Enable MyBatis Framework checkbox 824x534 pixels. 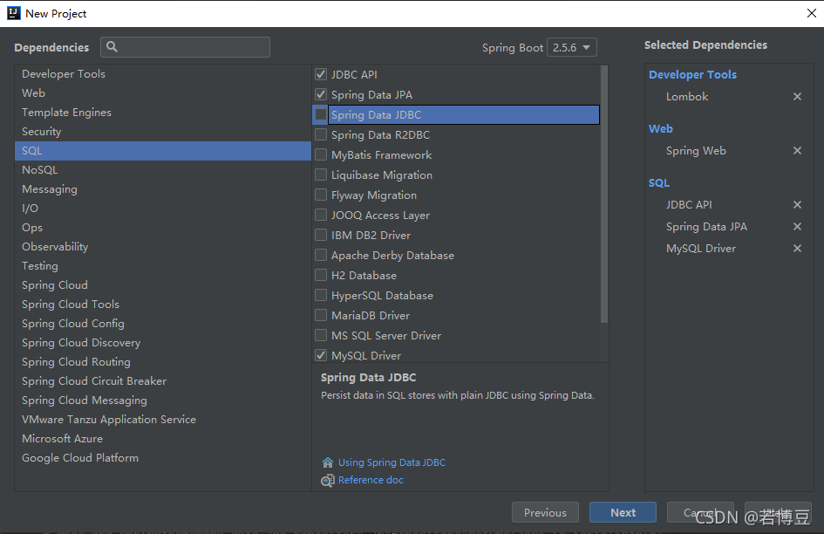[x=321, y=154]
